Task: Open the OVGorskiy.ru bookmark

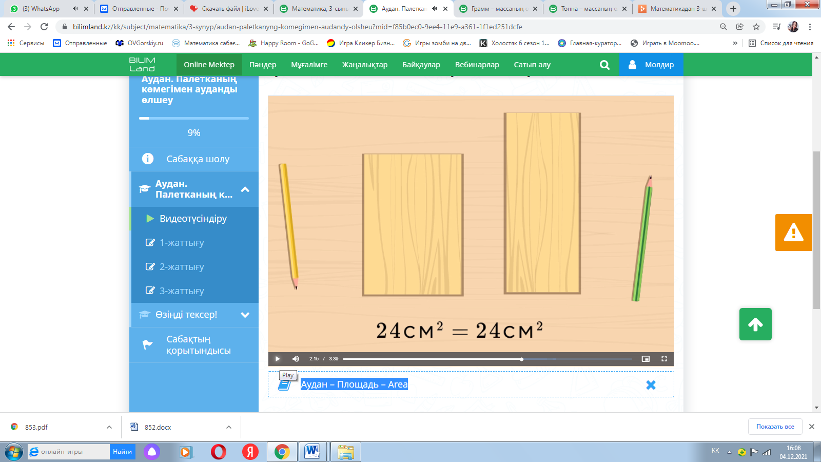Action: pos(139,43)
